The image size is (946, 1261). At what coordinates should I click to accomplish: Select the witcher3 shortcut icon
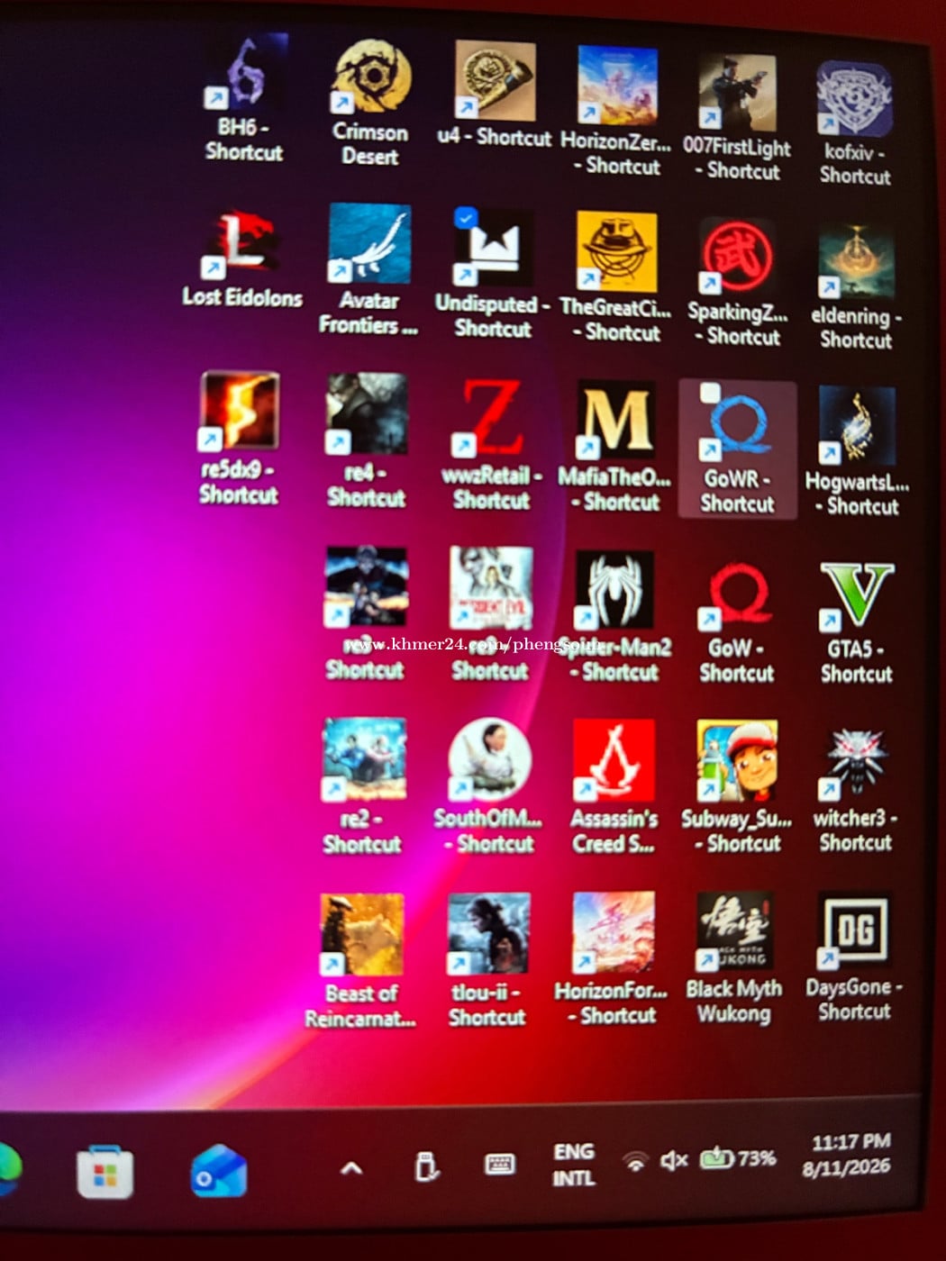point(855,762)
